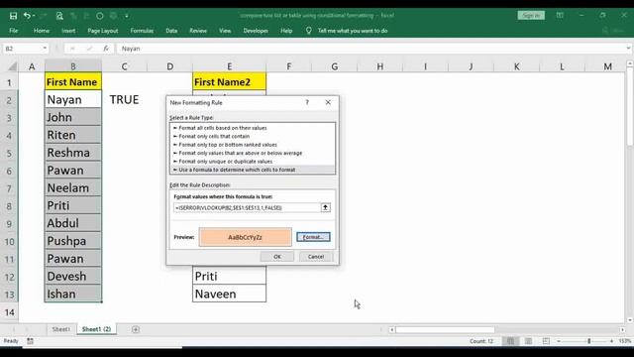Viewport: 634px width, 357px height.
Task: Click the circle shape icon in quick access toolbar
Action: coord(99,16)
